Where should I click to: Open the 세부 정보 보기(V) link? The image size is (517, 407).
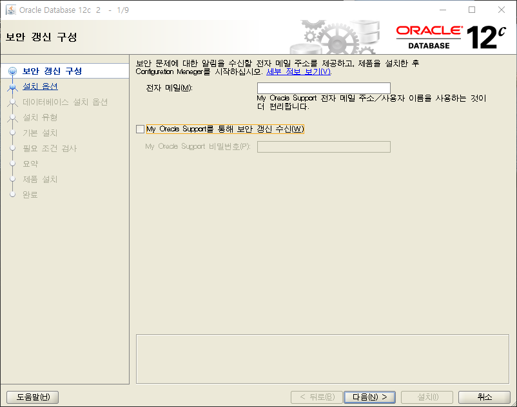298,71
